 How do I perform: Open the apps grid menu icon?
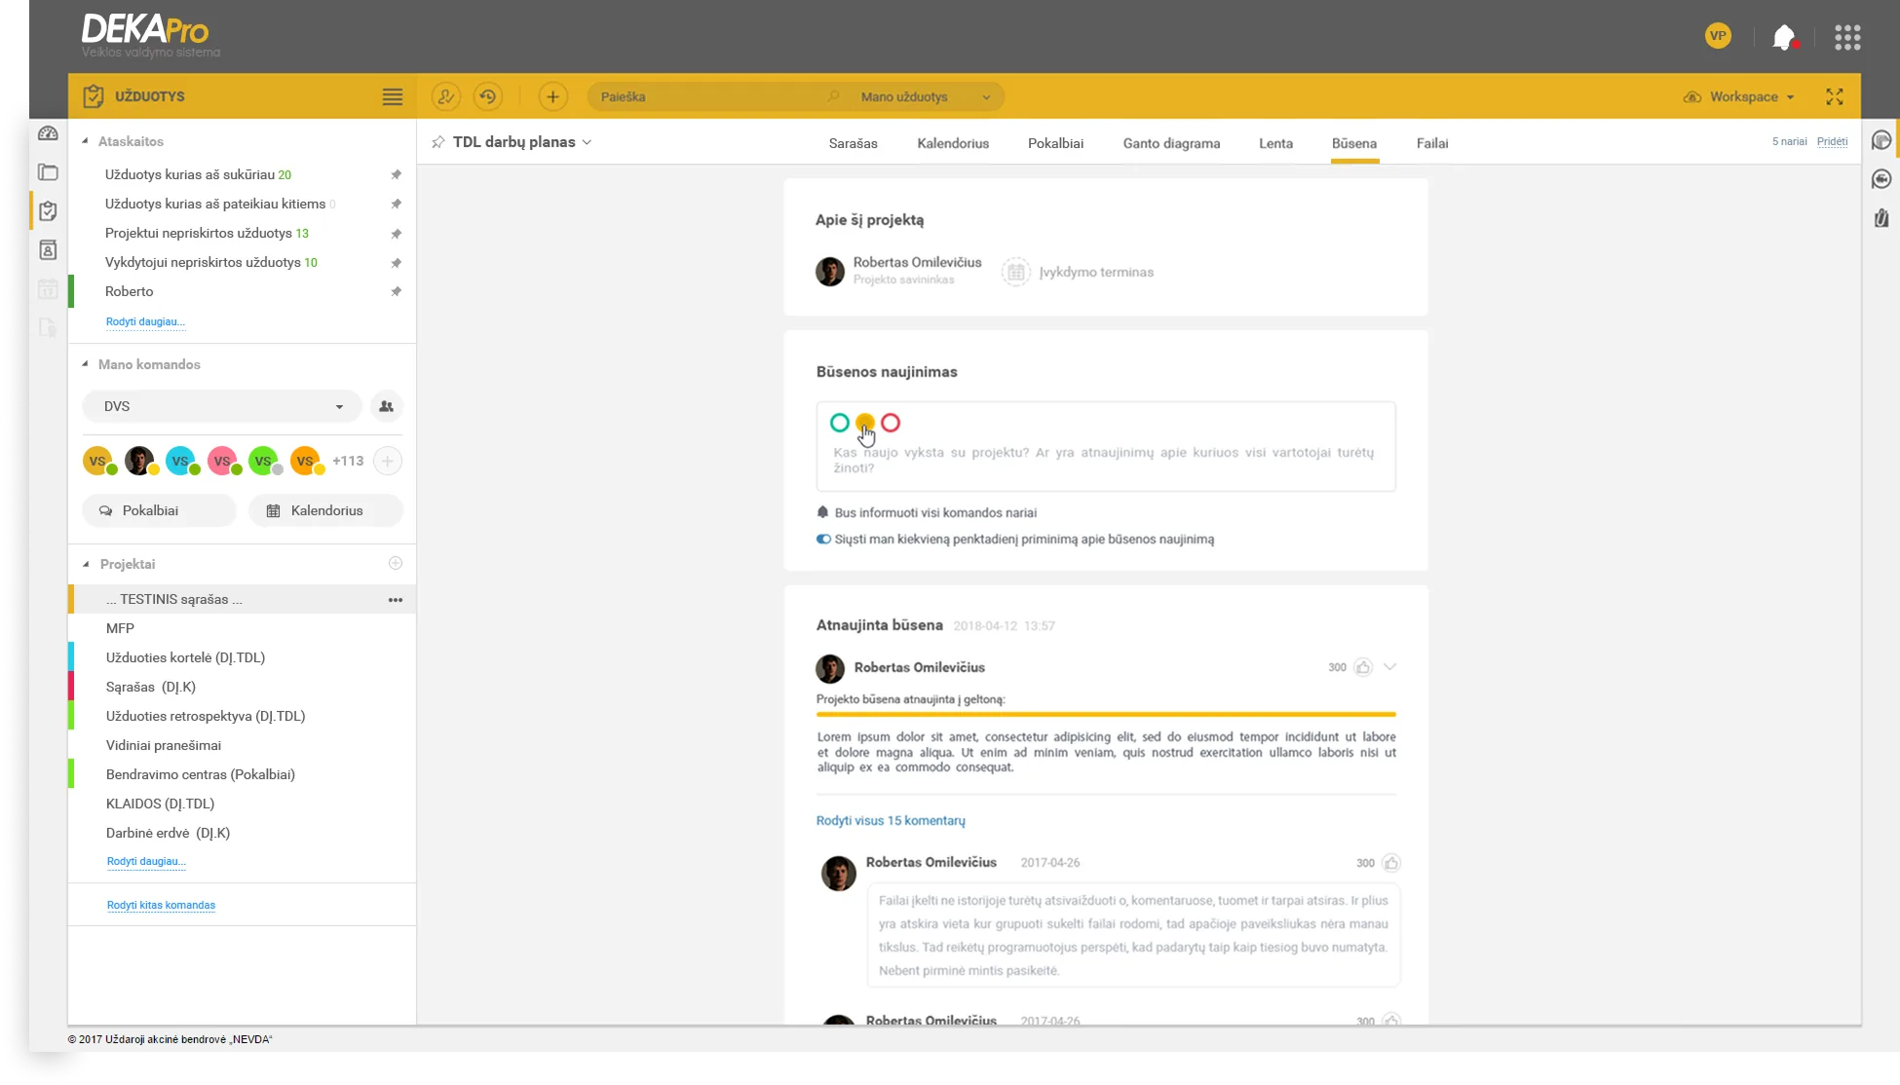click(x=1847, y=37)
